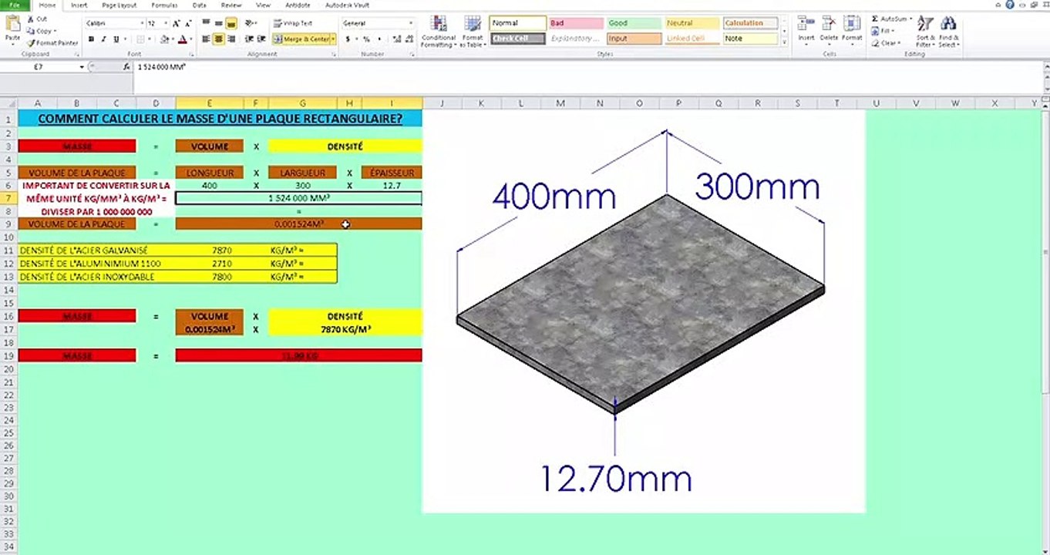Viewport: 1050px width, 555px height.
Task: Apply the Explanatory cell style
Action: [575, 38]
